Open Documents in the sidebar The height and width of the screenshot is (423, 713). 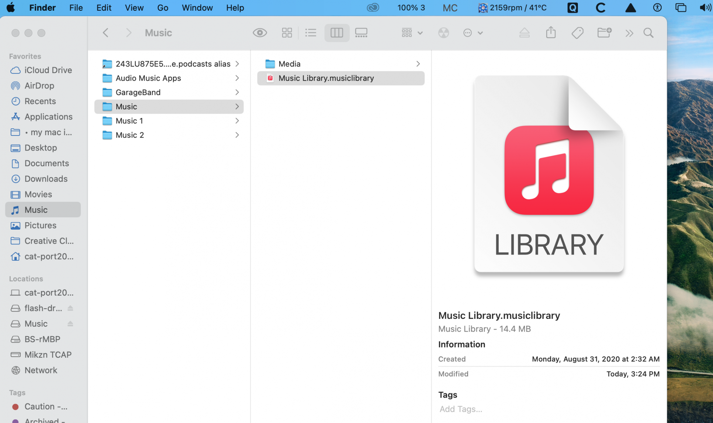click(x=43, y=163)
